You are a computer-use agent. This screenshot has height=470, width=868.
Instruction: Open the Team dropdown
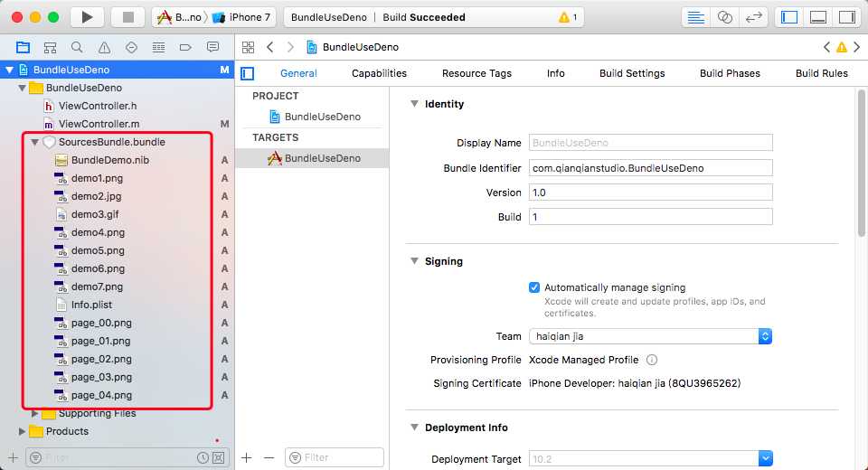(x=650, y=336)
